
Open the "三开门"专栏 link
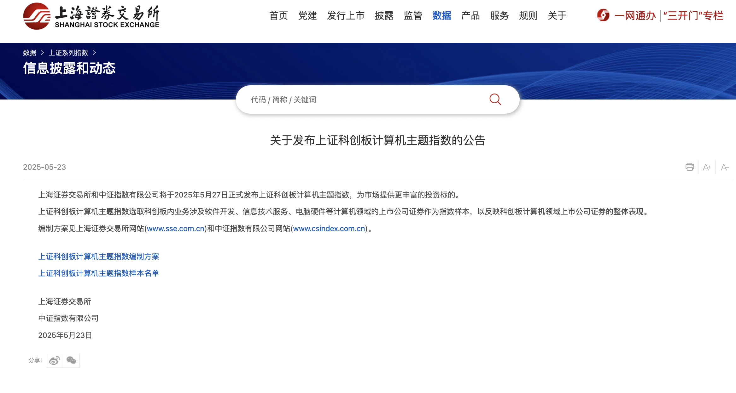(693, 15)
